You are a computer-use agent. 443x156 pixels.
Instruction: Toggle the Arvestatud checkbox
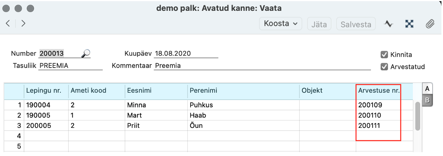click(x=384, y=67)
